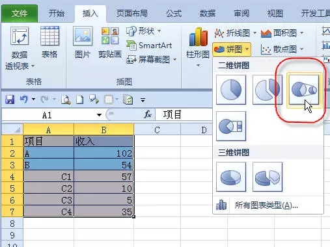Select cell B2 with value 102
Image resolution: width=330 pixels, height=247 pixels.
pyautogui.click(x=103, y=153)
